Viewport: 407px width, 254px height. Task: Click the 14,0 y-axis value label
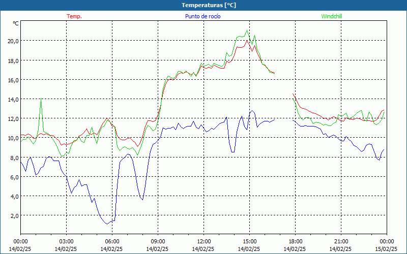tap(12, 99)
